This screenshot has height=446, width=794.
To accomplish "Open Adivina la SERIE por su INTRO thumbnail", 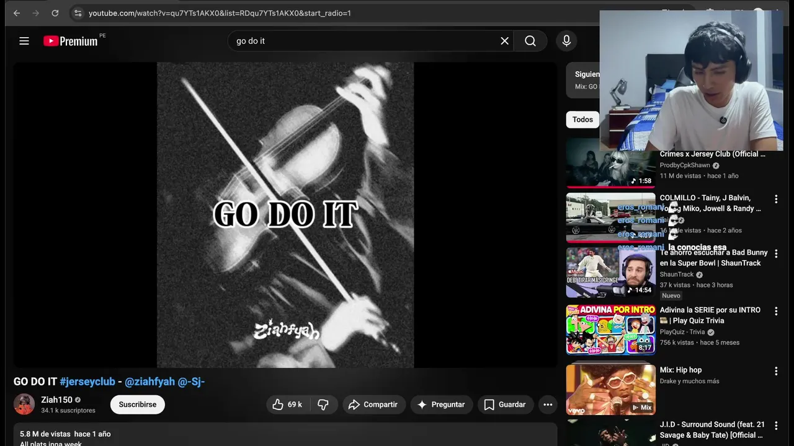I will [610, 330].
